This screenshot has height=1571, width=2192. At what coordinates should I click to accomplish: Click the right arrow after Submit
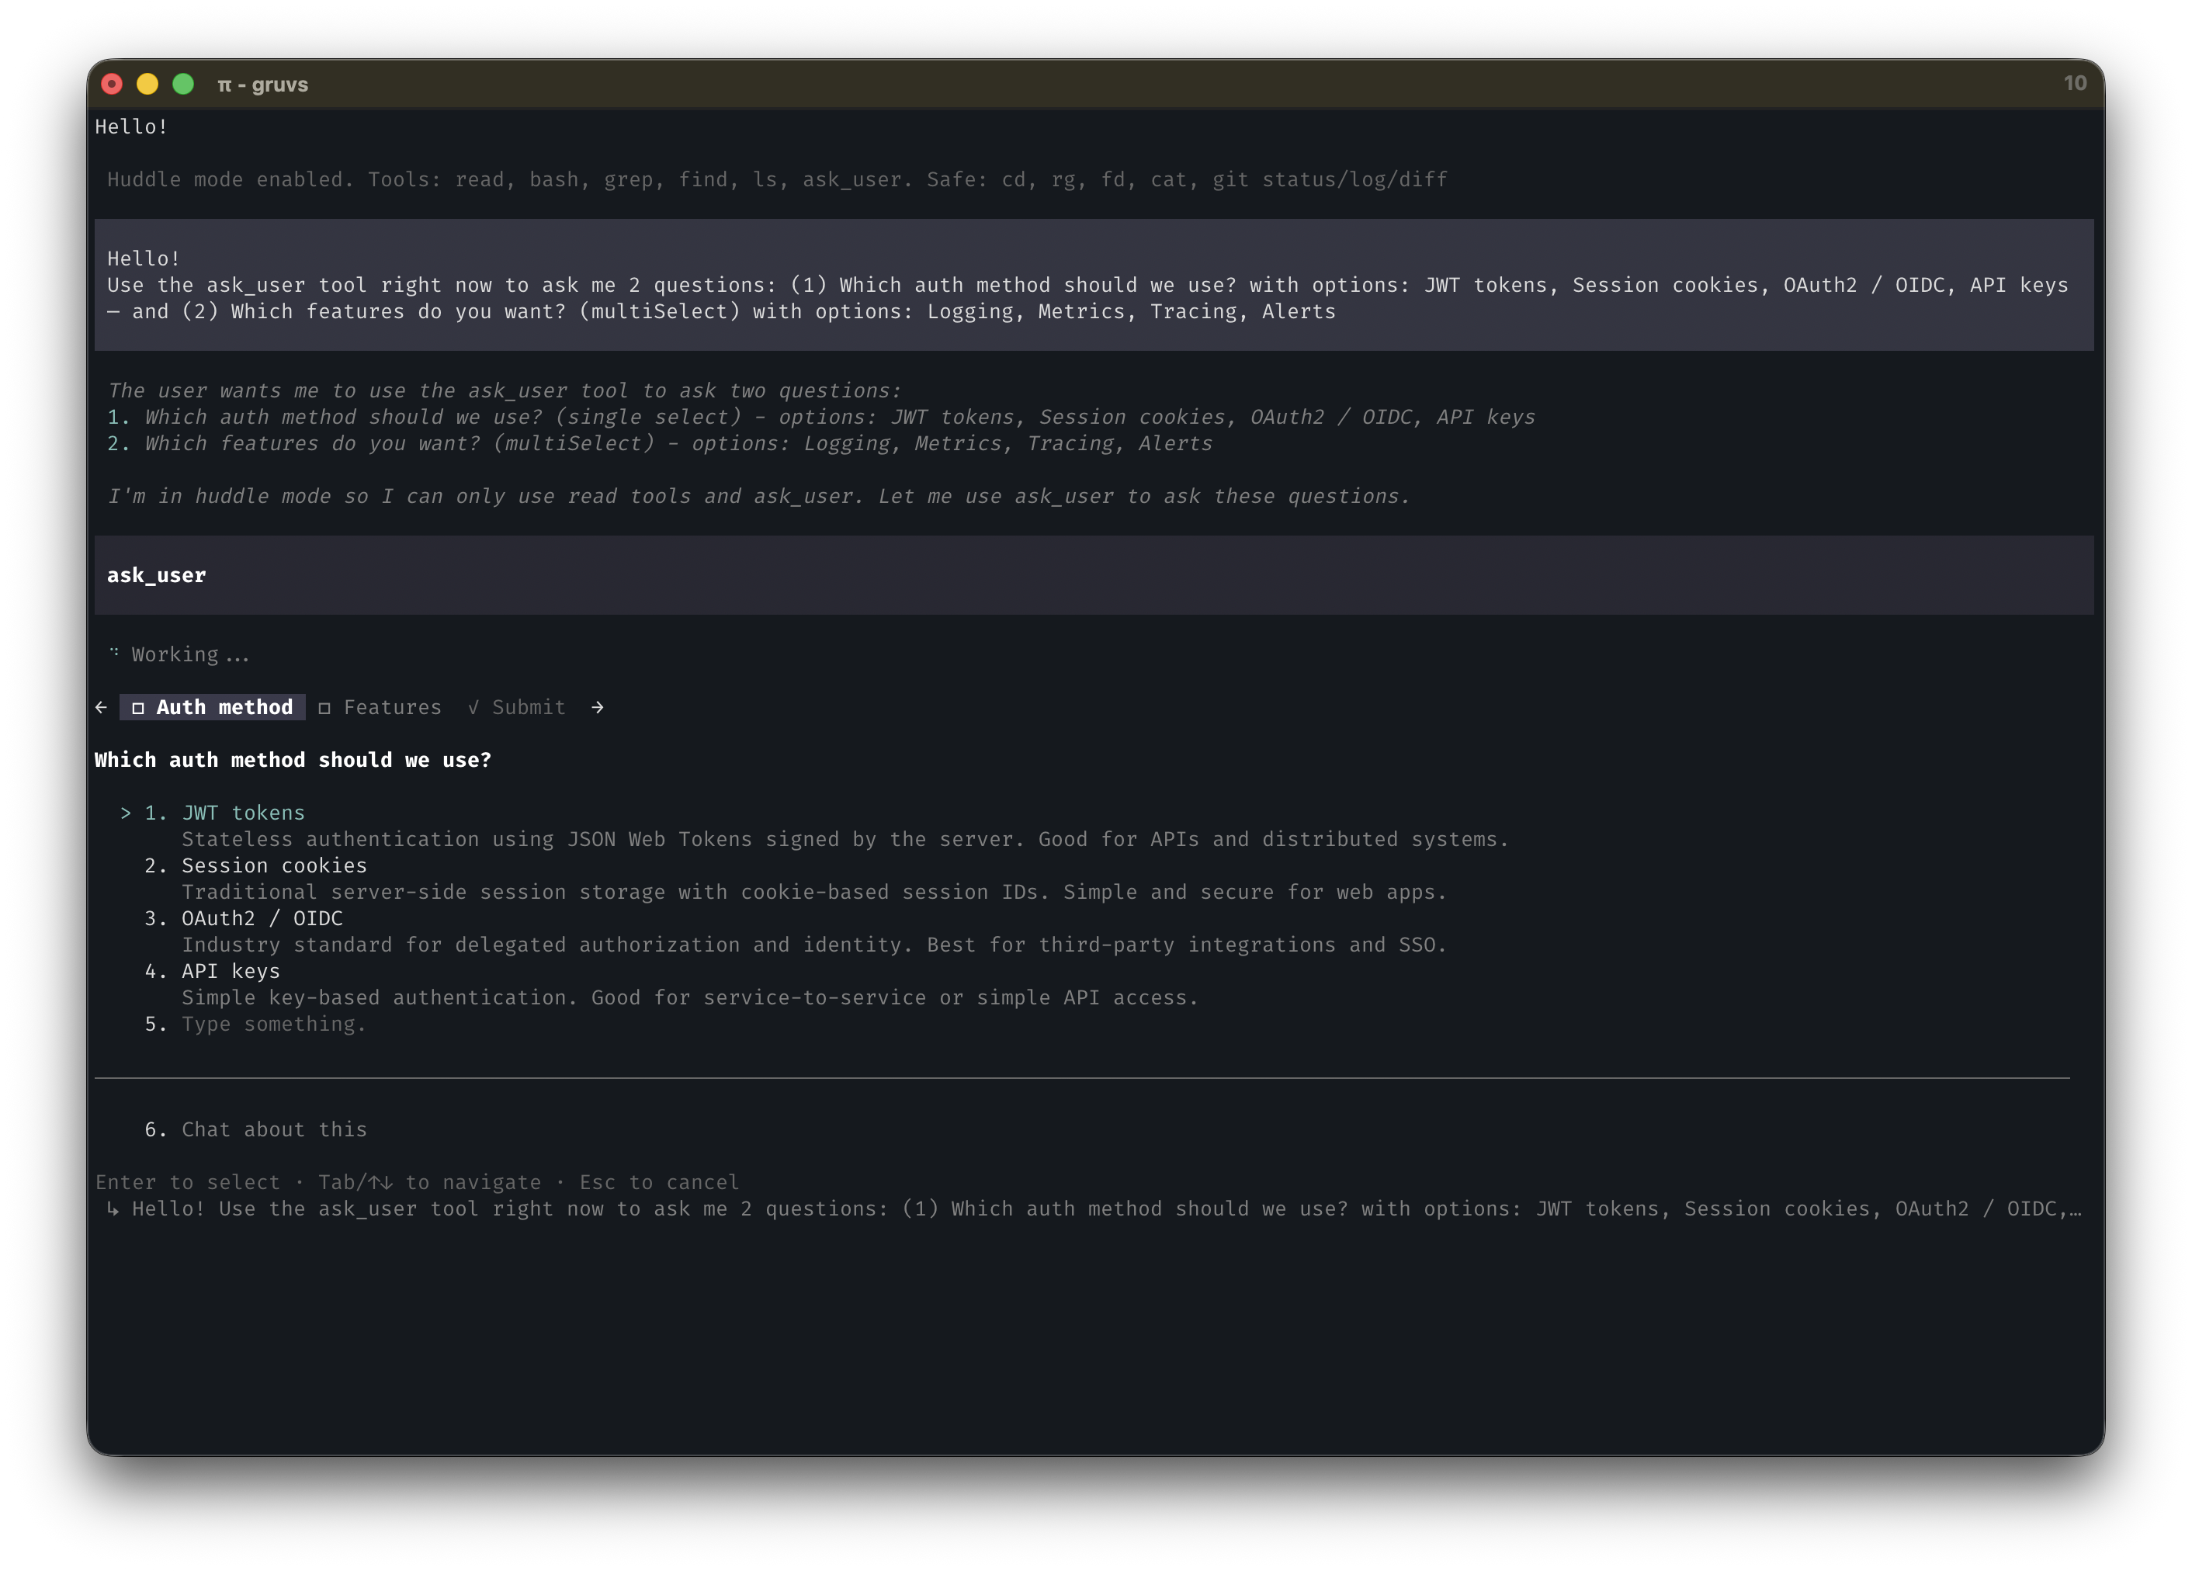click(598, 707)
